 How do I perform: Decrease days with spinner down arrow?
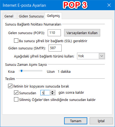point(53,94)
